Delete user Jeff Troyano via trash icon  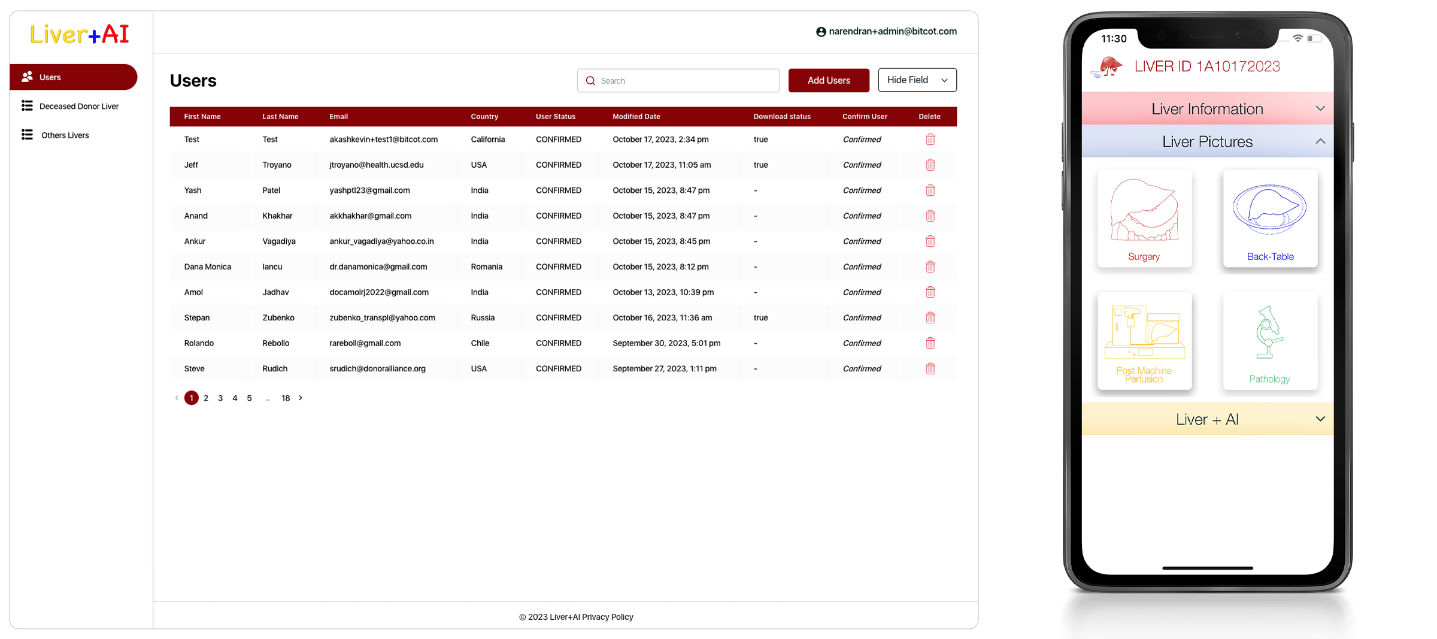pos(930,165)
